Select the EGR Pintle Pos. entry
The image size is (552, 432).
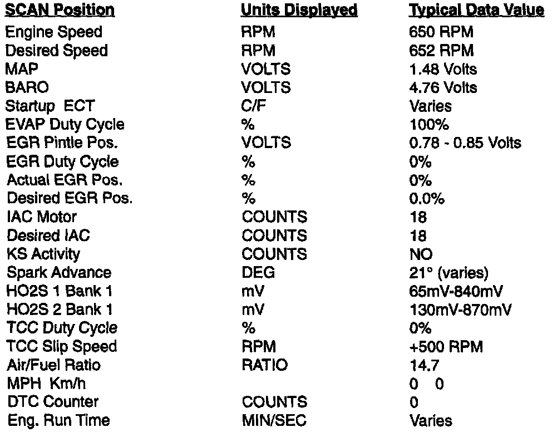tap(61, 143)
